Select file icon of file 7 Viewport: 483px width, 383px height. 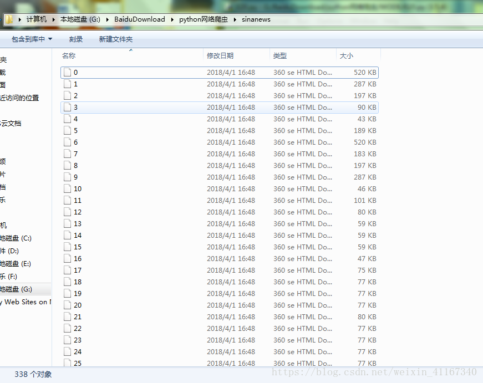[x=67, y=154]
